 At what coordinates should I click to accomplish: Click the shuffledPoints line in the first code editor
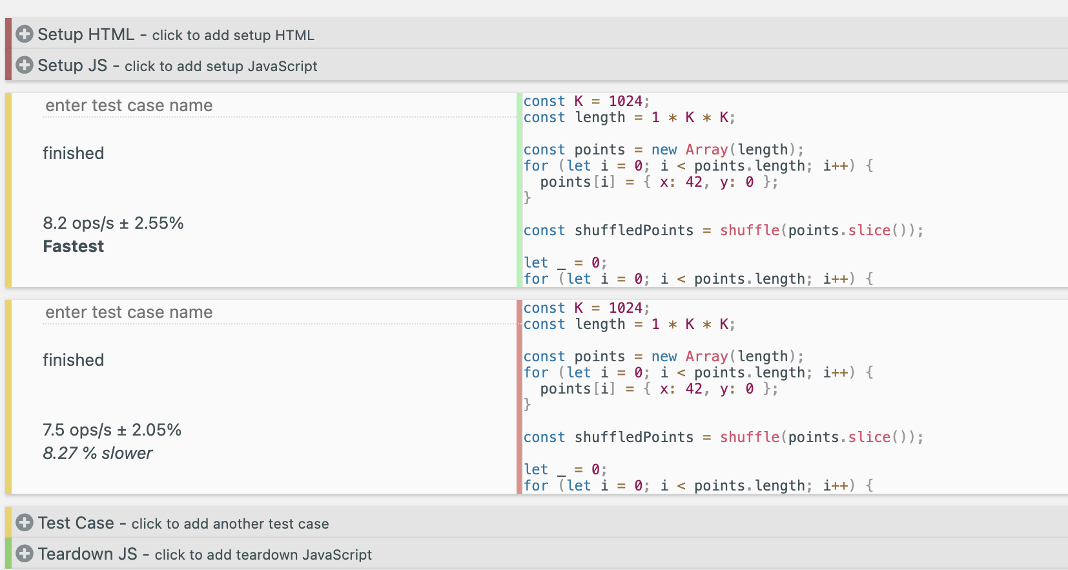[x=723, y=230]
